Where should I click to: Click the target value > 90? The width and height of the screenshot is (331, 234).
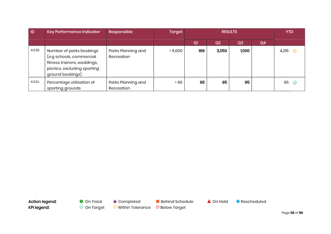(x=179, y=82)
